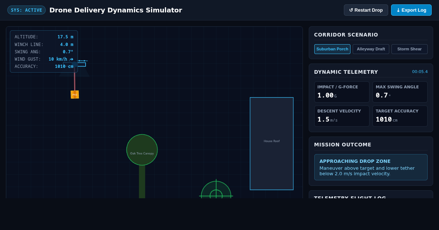Click the drone in the simulator
This screenshot has height=230, width=439.
[x=75, y=64]
